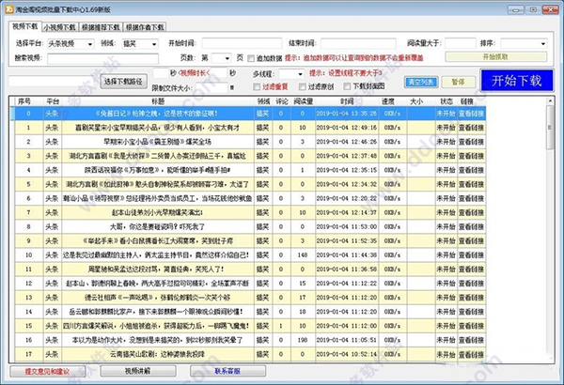Image resolution: width=564 pixels, height=385 pixels.
Task: Click the download path text field
Action: (x=54, y=81)
